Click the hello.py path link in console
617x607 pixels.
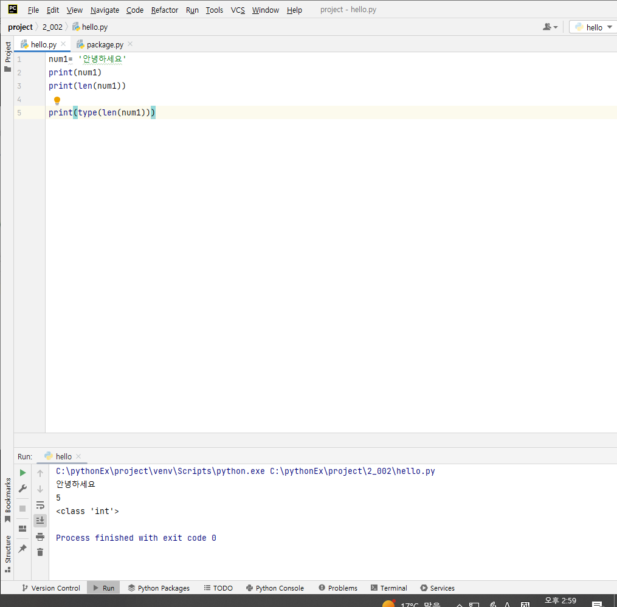tap(352, 472)
